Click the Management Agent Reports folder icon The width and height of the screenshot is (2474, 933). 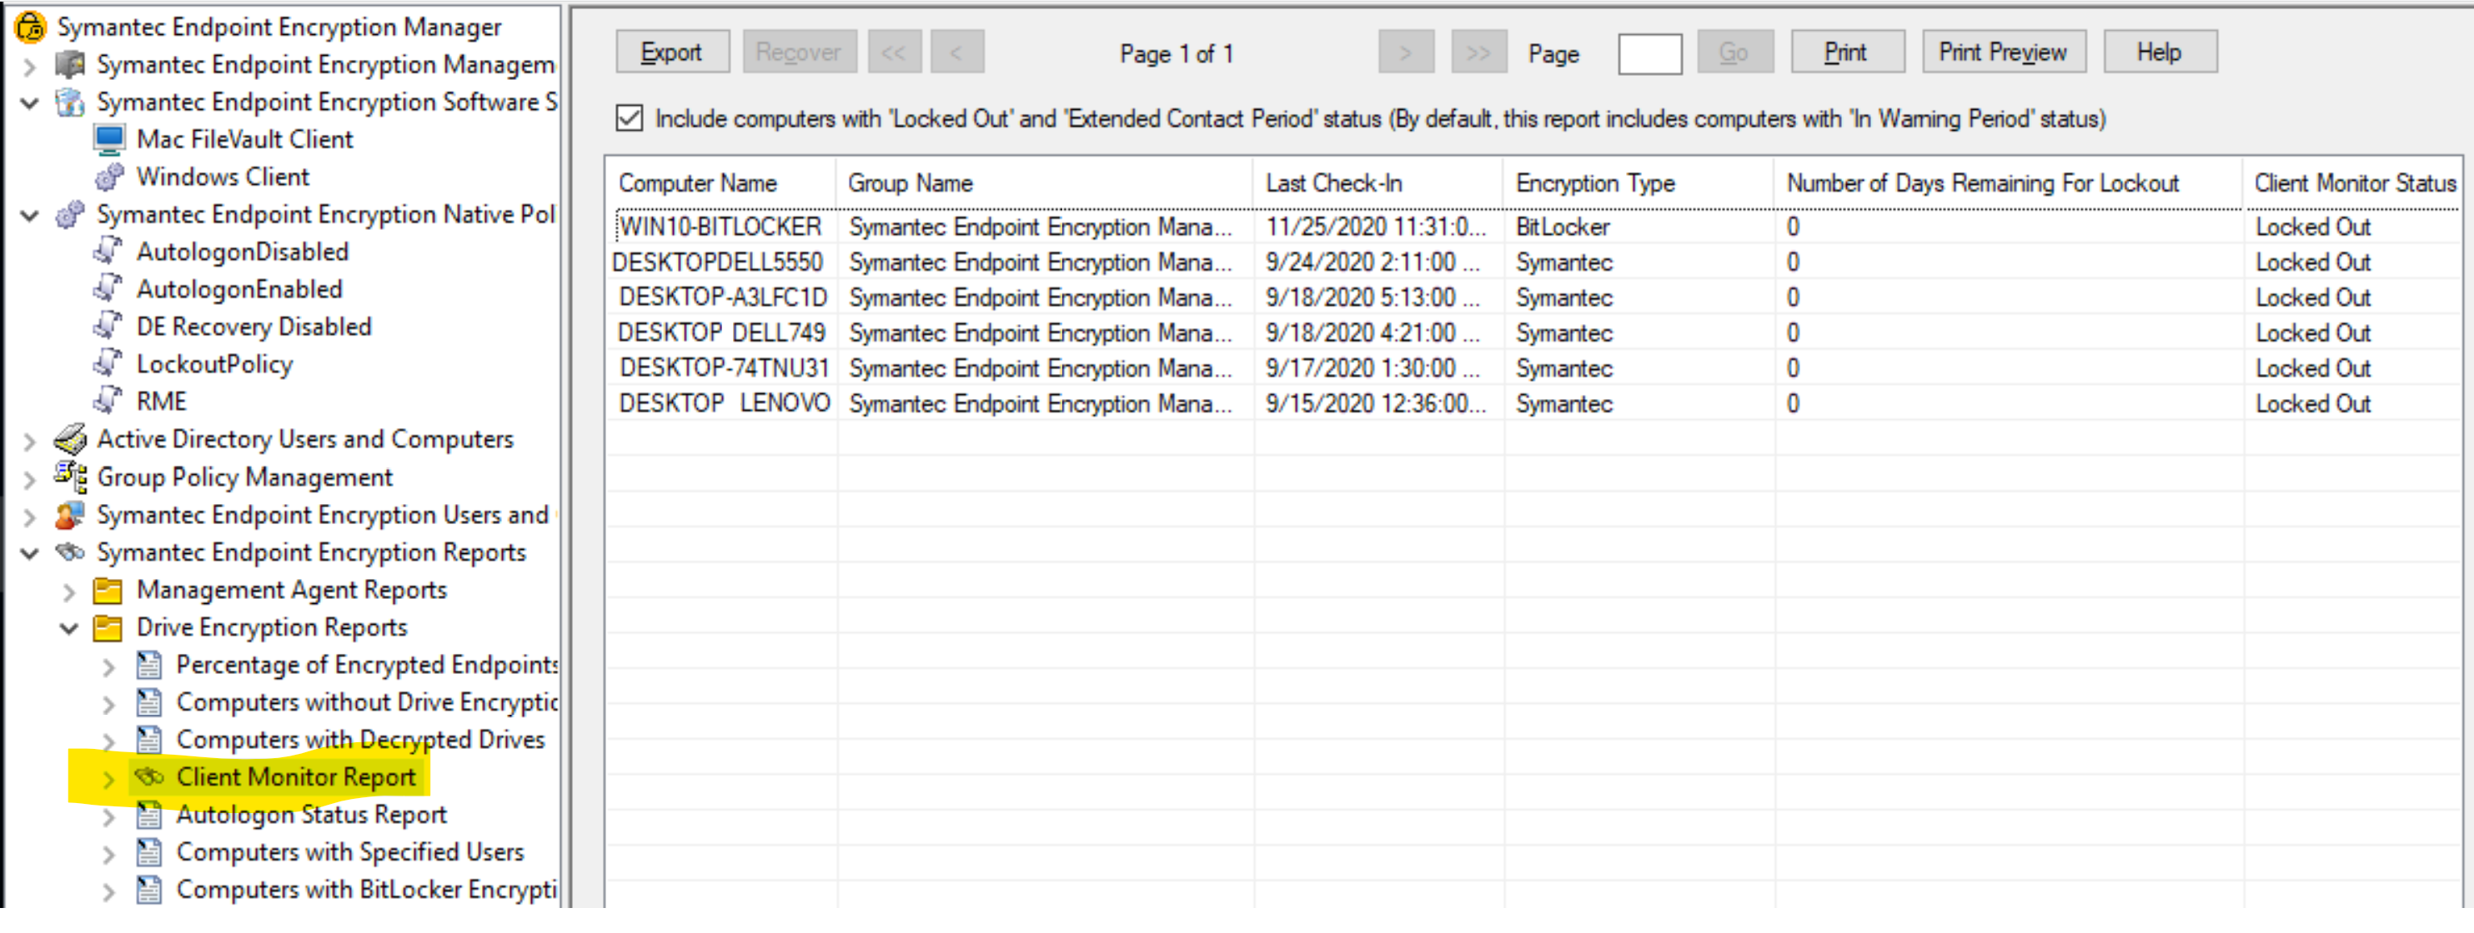pyautogui.click(x=108, y=591)
